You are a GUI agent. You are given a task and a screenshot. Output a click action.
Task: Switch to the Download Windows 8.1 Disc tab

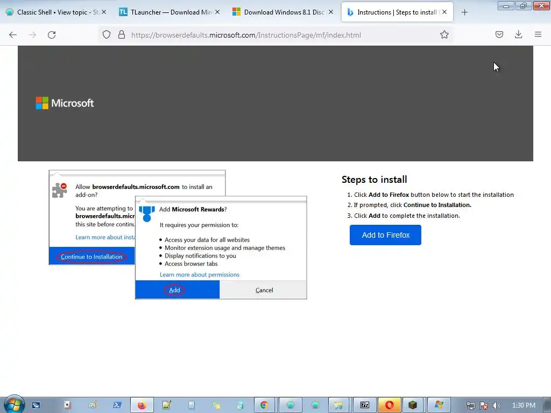pos(280,12)
